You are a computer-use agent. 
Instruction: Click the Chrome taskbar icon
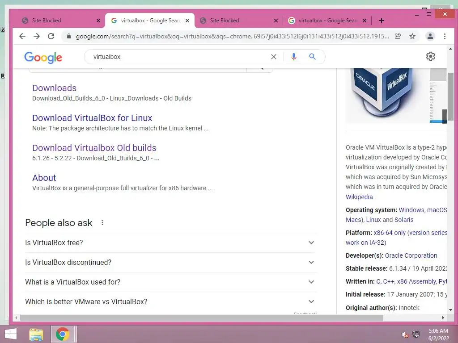point(63,334)
